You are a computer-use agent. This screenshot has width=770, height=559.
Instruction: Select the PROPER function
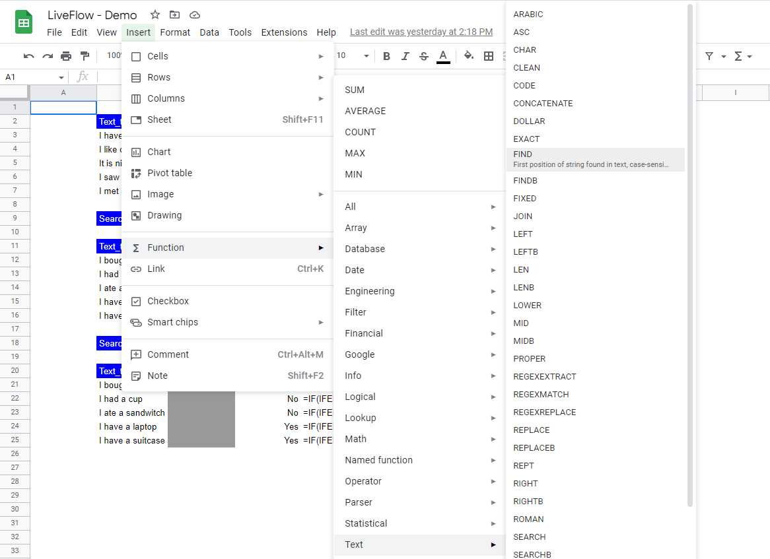596,359
